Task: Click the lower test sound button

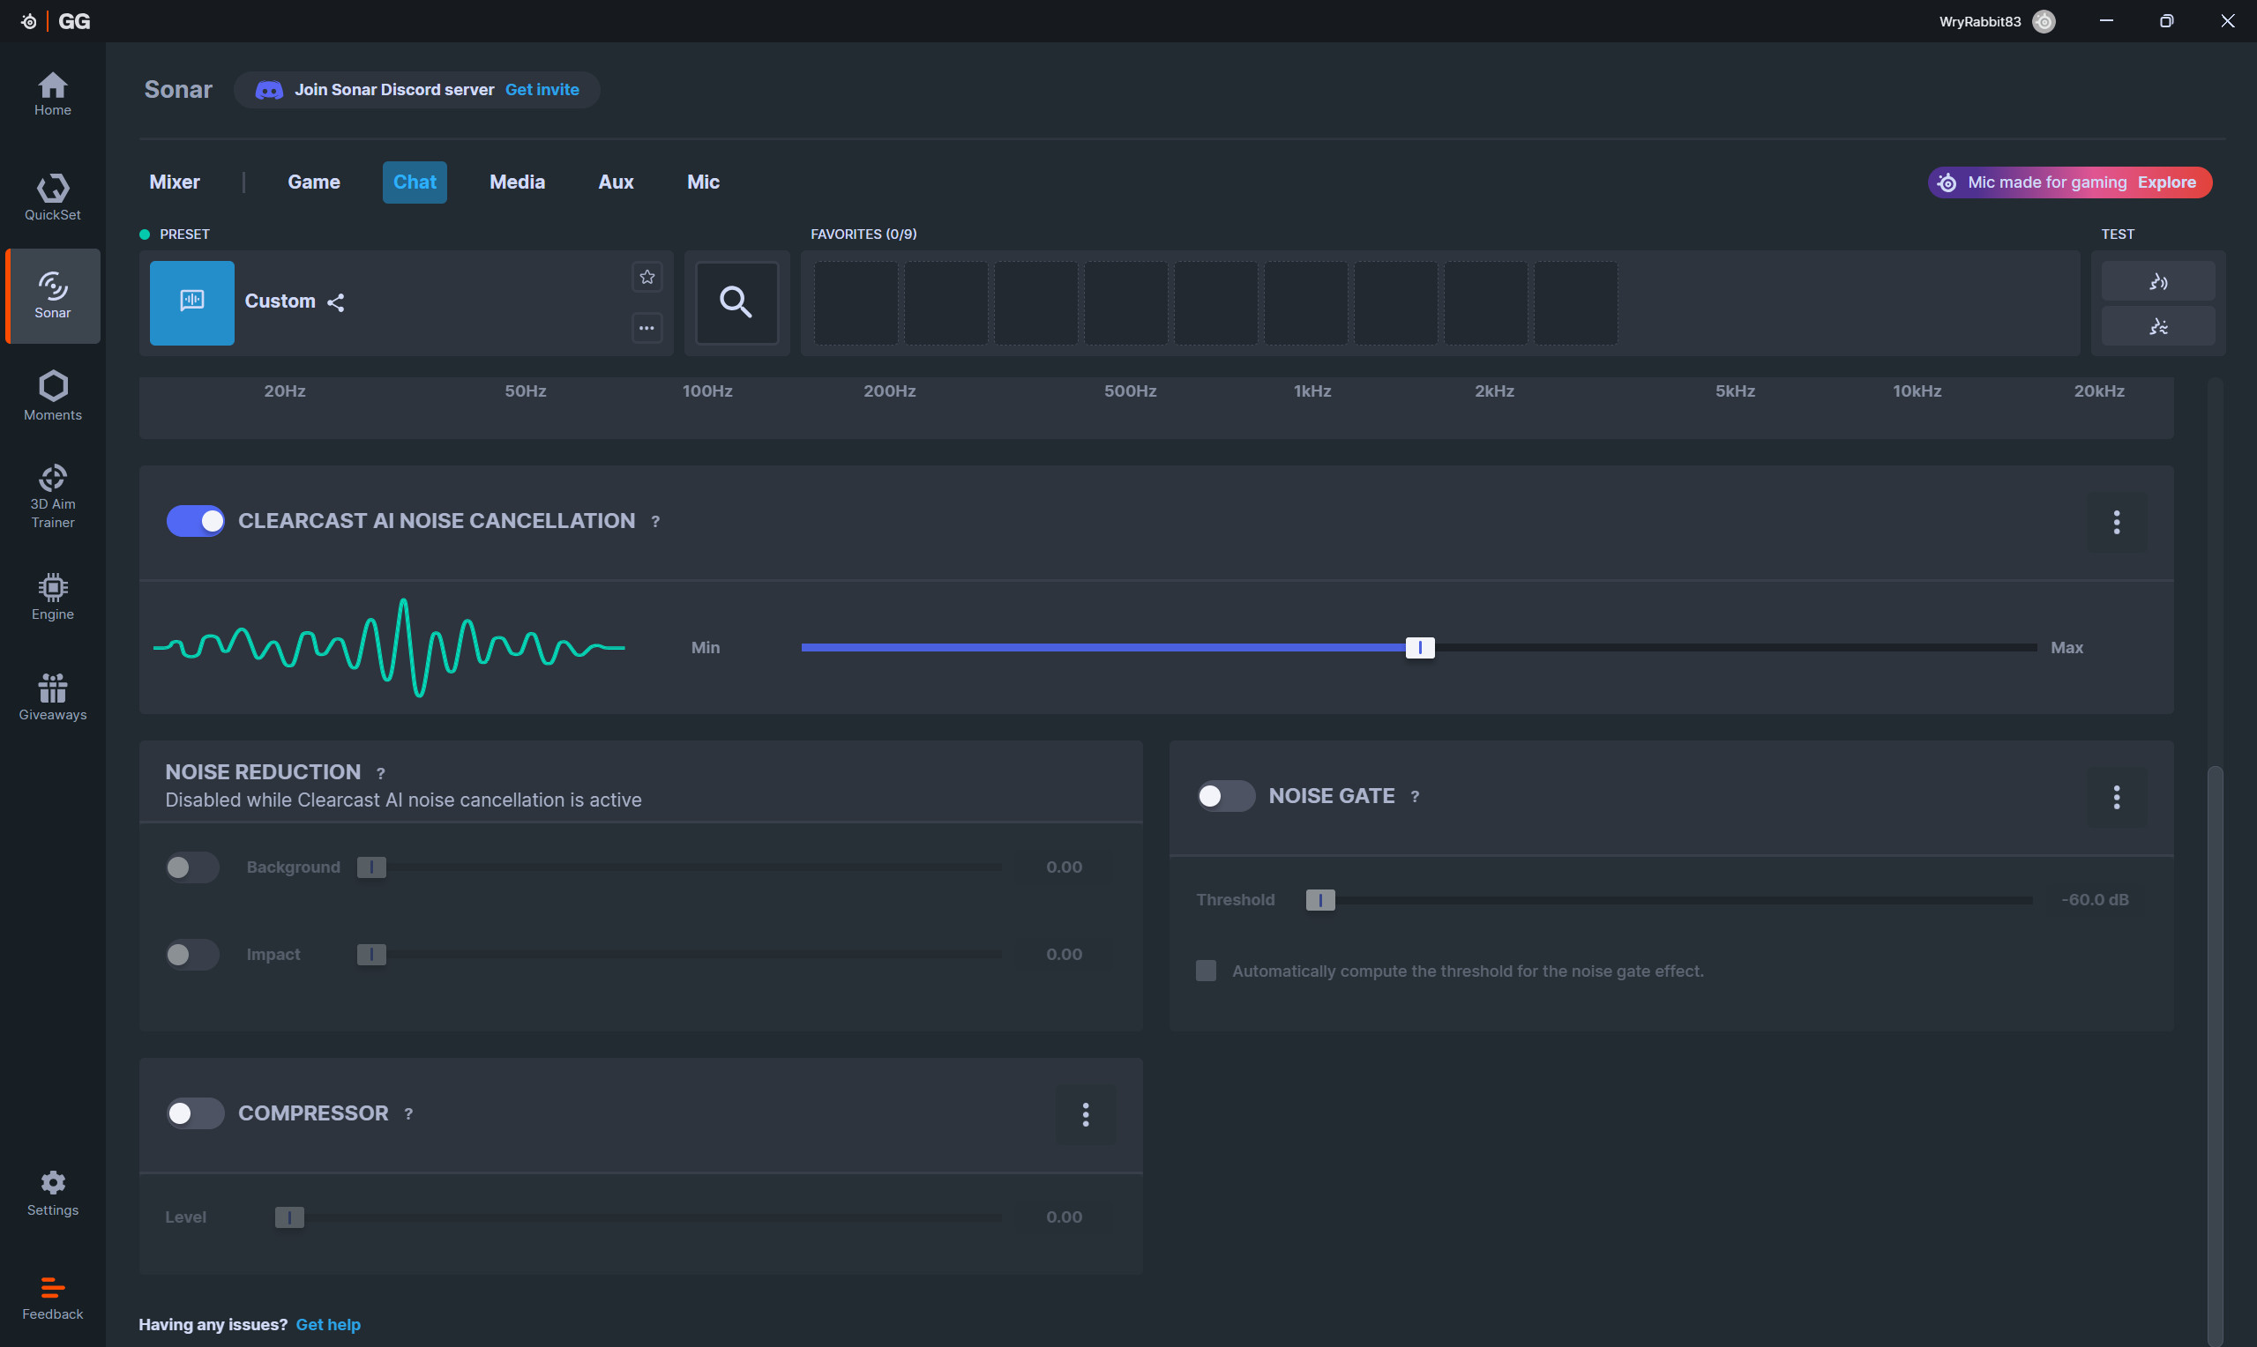Action: pyautogui.click(x=2157, y=326)
